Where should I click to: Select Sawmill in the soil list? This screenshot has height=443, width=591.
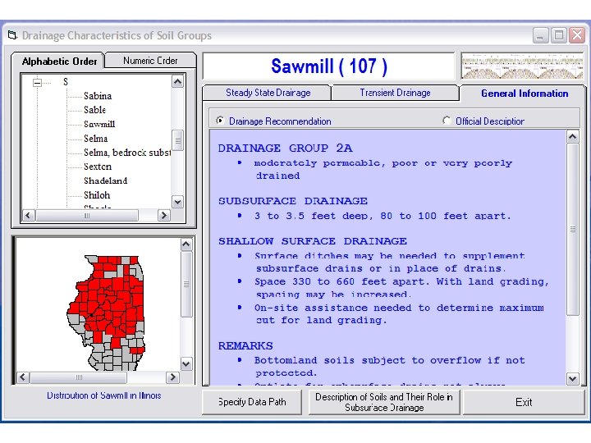[x=99, y=124]
